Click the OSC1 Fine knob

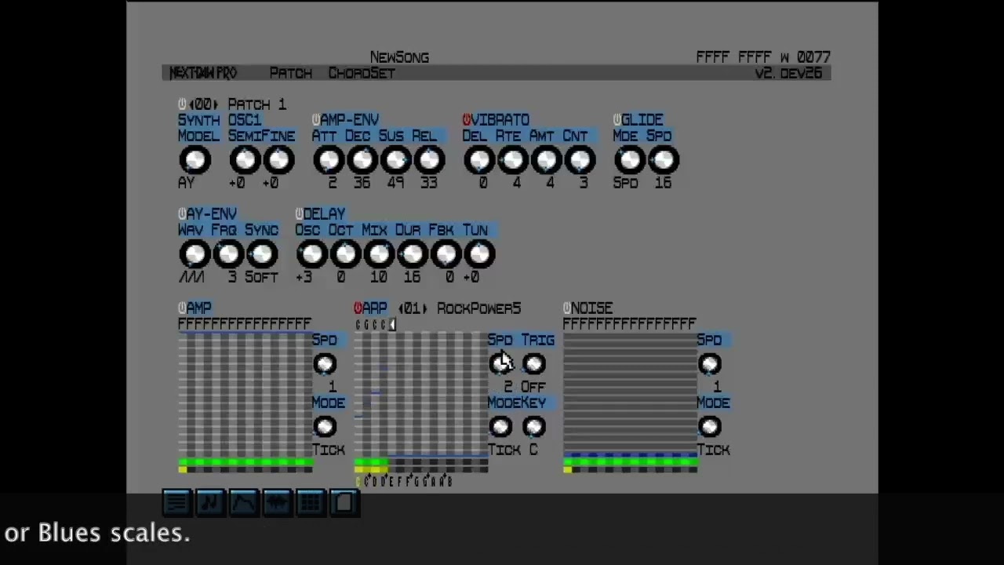coord(278,160)
